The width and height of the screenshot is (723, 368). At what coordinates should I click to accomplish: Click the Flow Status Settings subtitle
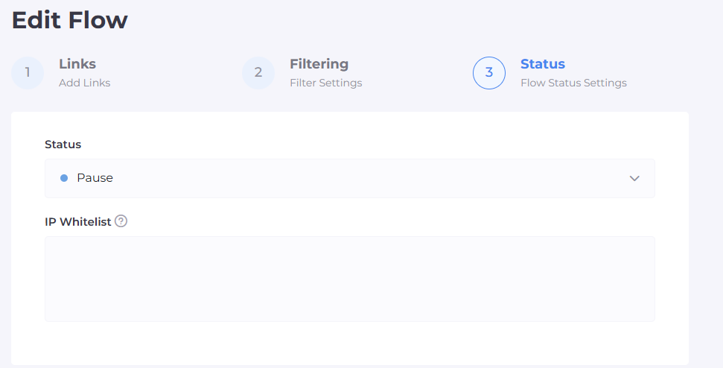coord(573,83)
